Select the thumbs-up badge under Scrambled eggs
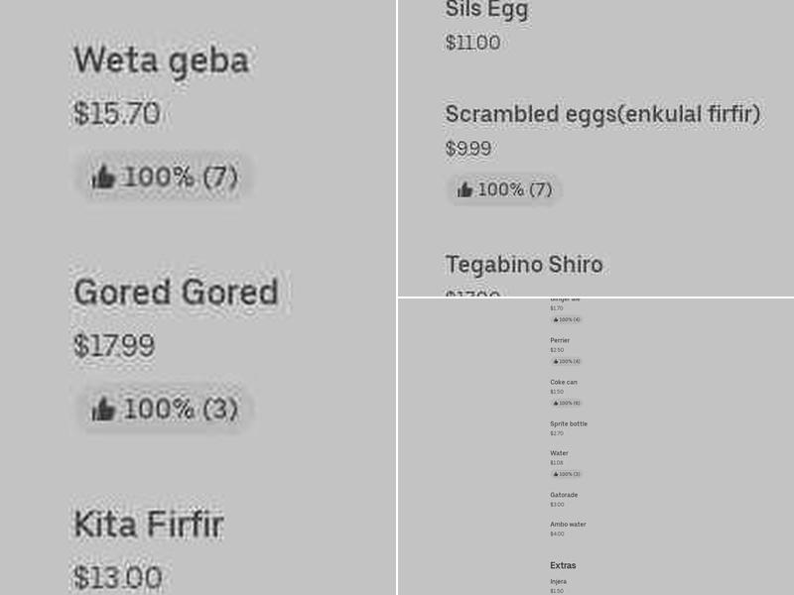794x595 pixels. 505,189
